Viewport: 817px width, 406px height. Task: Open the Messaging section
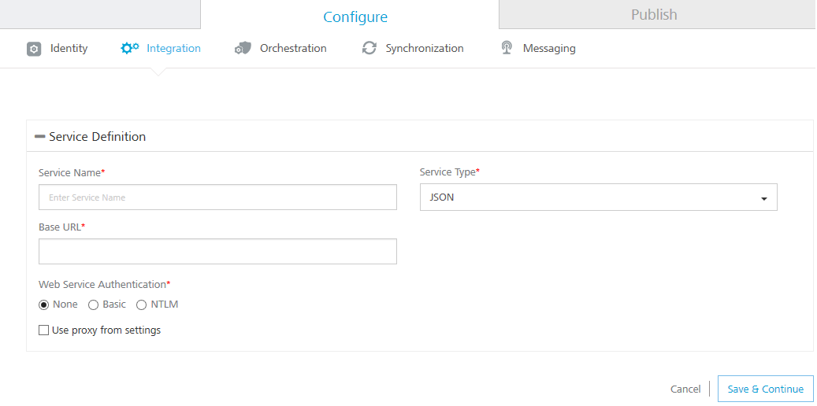point(549,49)
